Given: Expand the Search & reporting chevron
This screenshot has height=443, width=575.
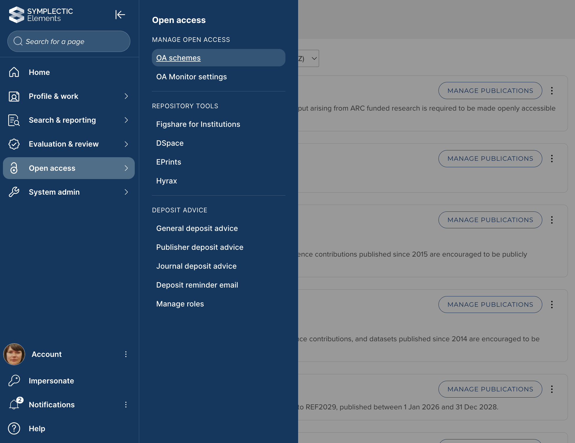Looking at the screenshot, I should (126, 120).
